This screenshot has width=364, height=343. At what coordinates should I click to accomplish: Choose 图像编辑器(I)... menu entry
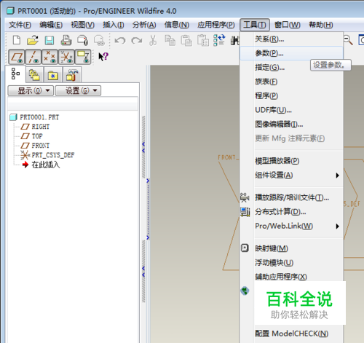[x=291, y=125]
